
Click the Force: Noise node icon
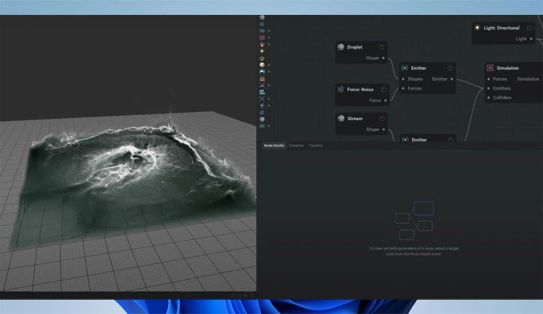pos(341,90)
